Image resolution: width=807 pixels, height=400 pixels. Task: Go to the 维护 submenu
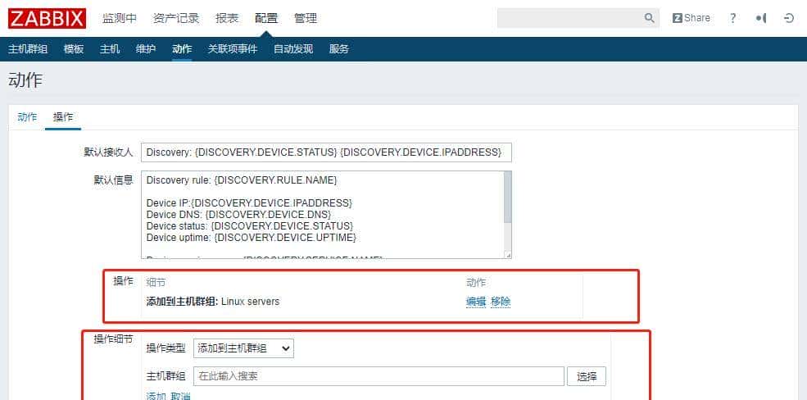click(x=146, y=49)
